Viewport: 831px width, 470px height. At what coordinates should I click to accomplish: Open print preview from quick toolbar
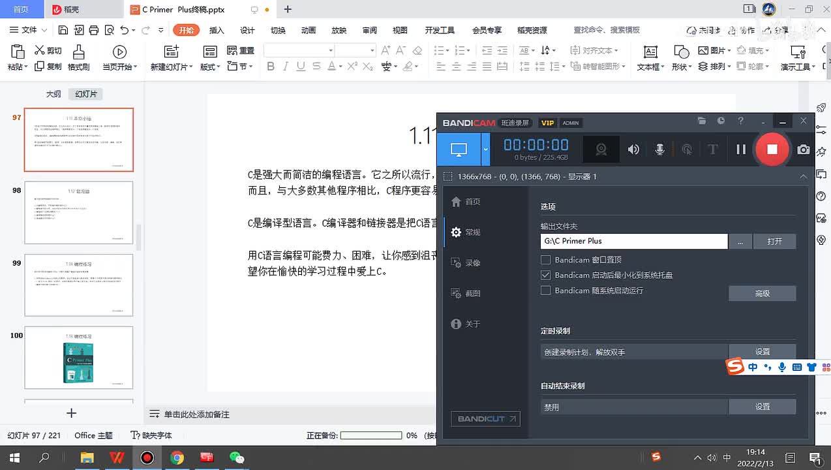click(x=109, y=30)
